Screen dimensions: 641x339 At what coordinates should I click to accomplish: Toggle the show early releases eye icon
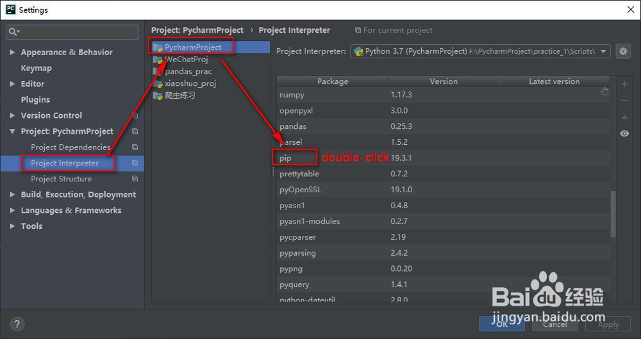(624, 133)
